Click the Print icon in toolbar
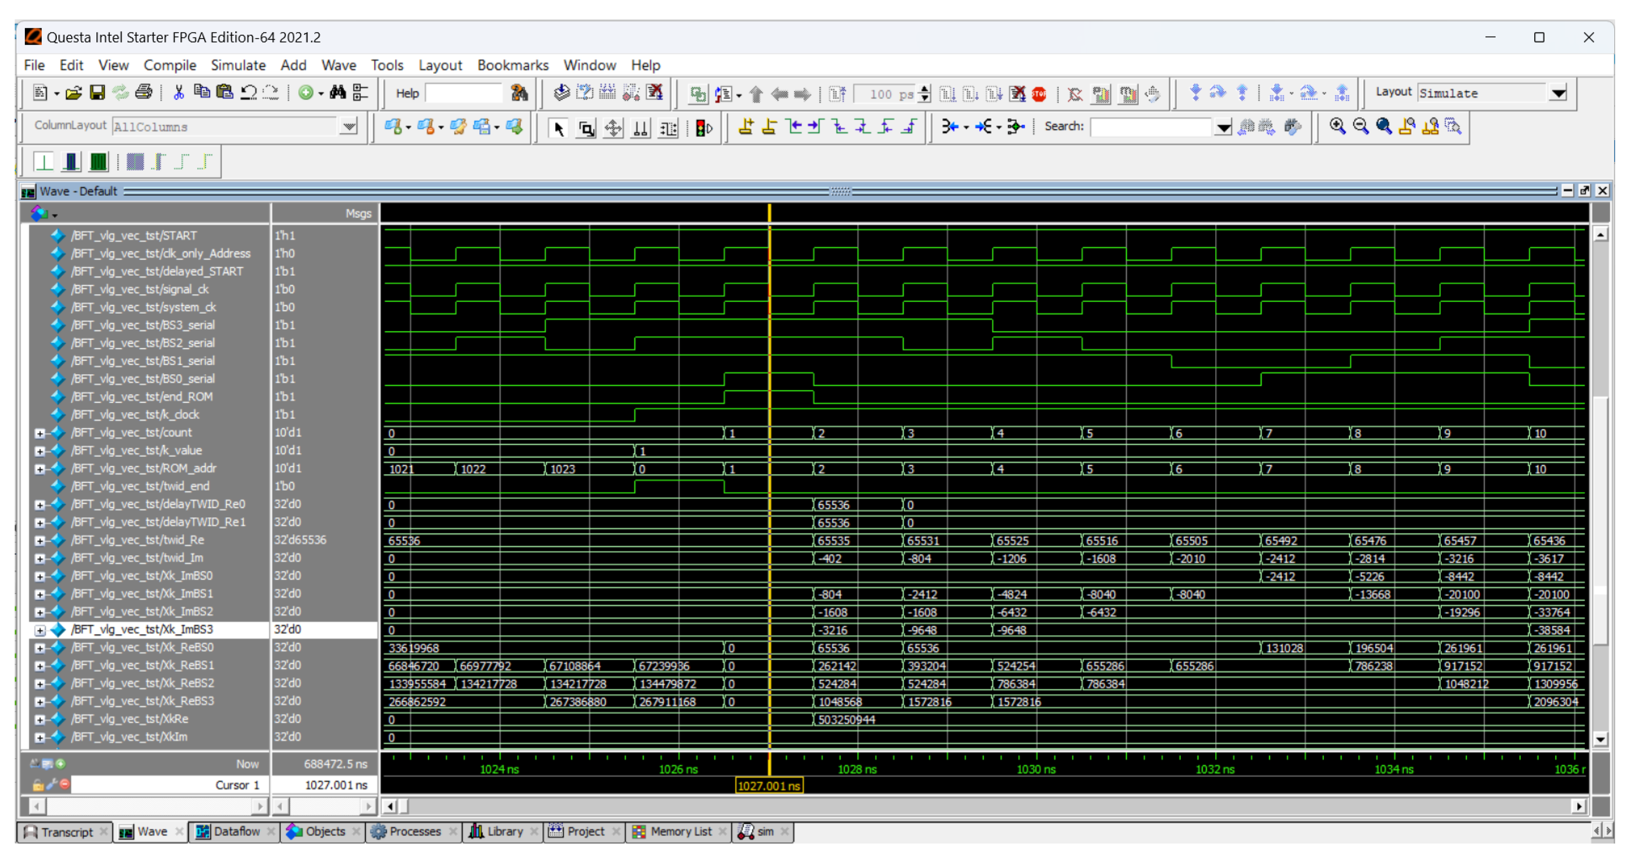This screenshot has height=865, width=1637. (x=144, y=93)
